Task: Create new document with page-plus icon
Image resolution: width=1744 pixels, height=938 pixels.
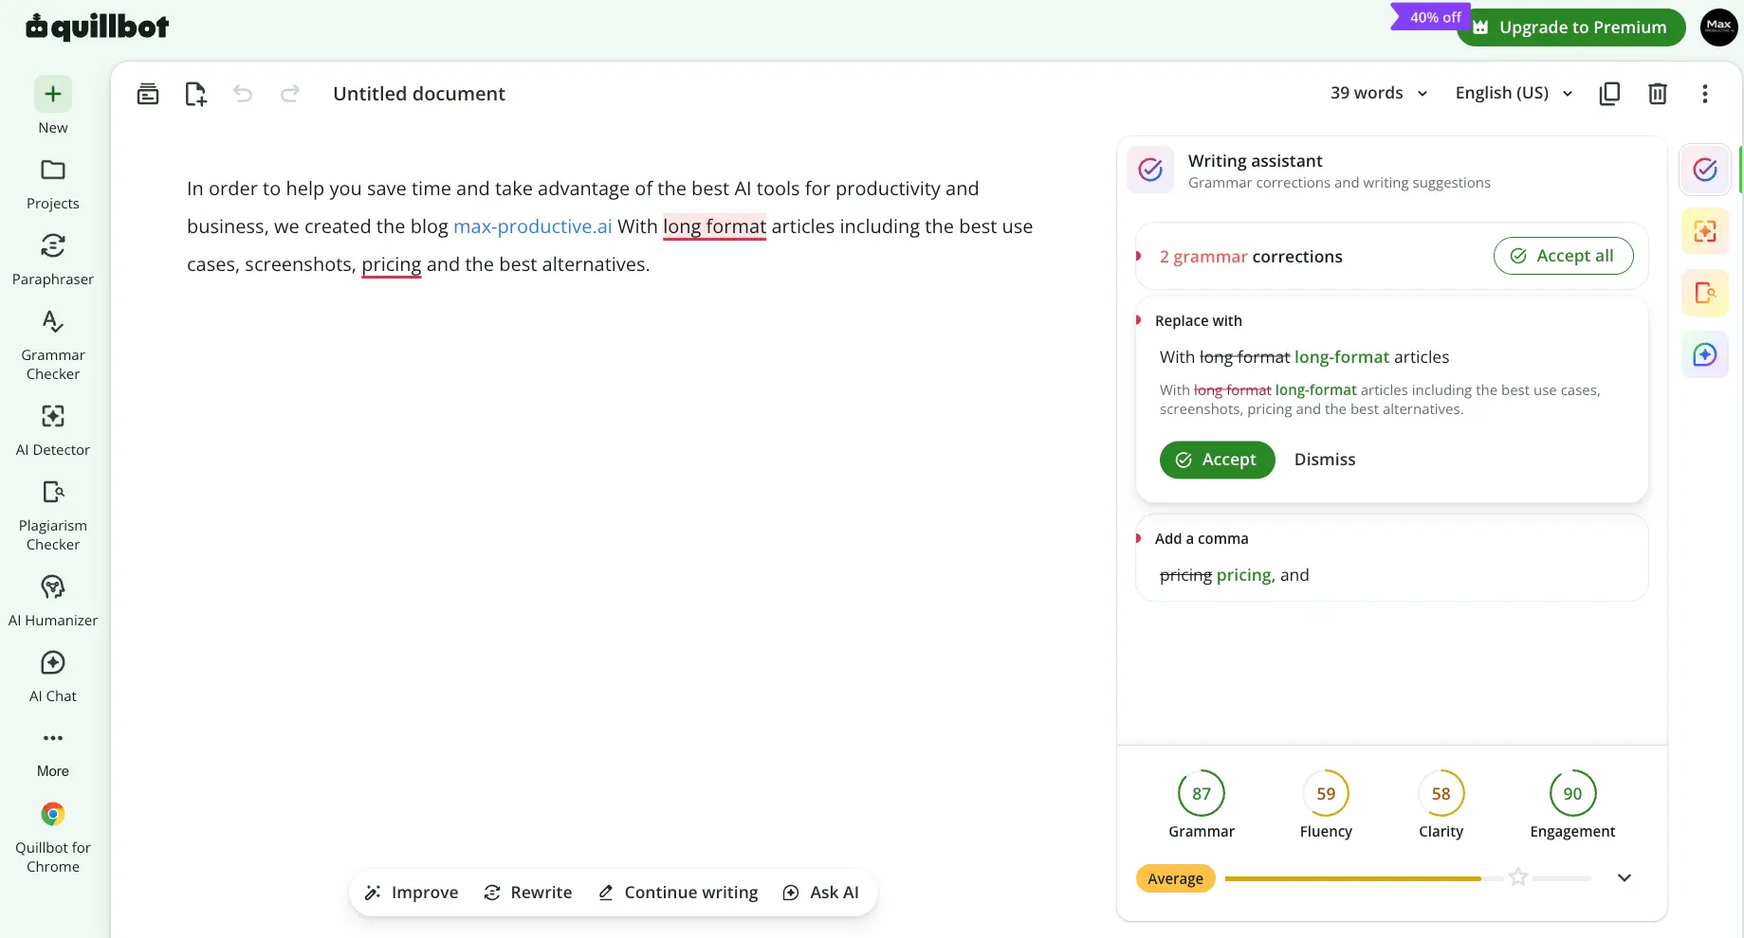Action: click(195, 94)
